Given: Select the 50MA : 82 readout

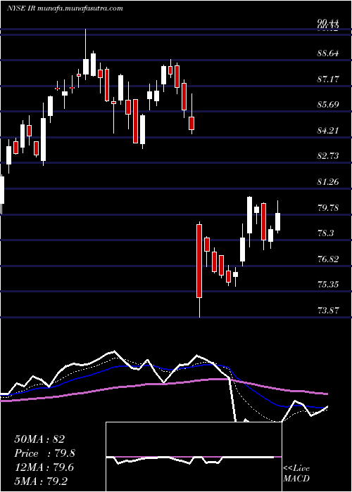Looking at the screenshot, I should pyautogui.click(x=39, y=439).
